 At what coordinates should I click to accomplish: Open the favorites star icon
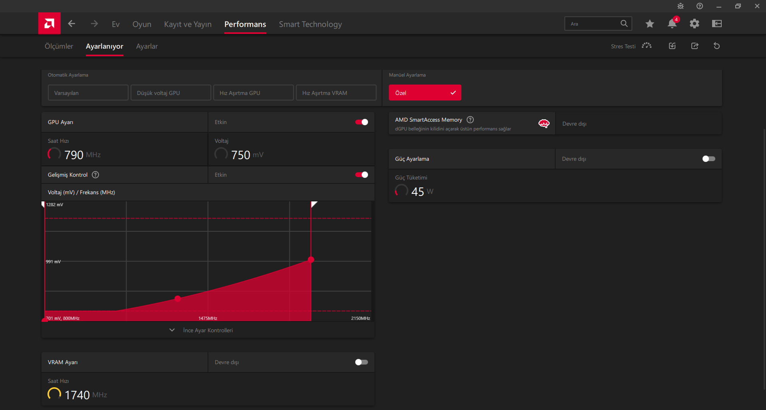pyautogui.click(x=650, y=24)
